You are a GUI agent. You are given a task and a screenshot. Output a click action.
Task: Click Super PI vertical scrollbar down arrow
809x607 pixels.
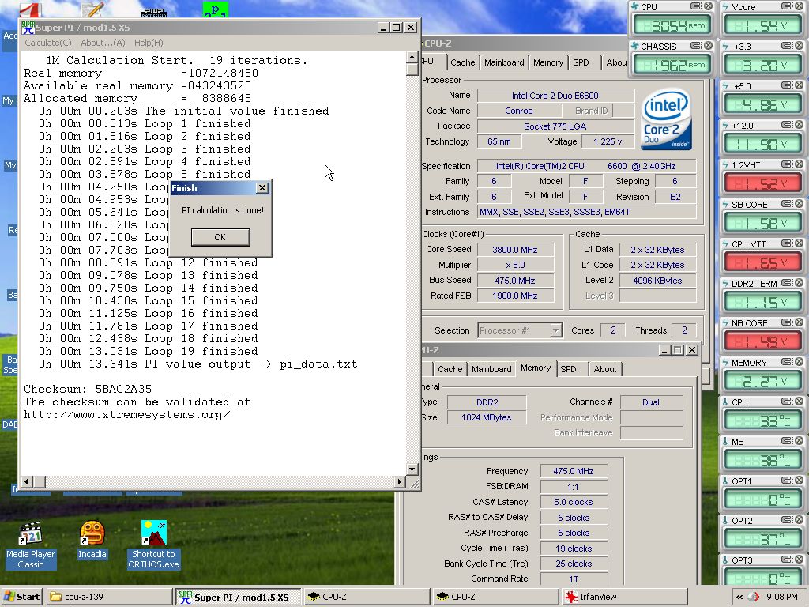pos(412,469)
